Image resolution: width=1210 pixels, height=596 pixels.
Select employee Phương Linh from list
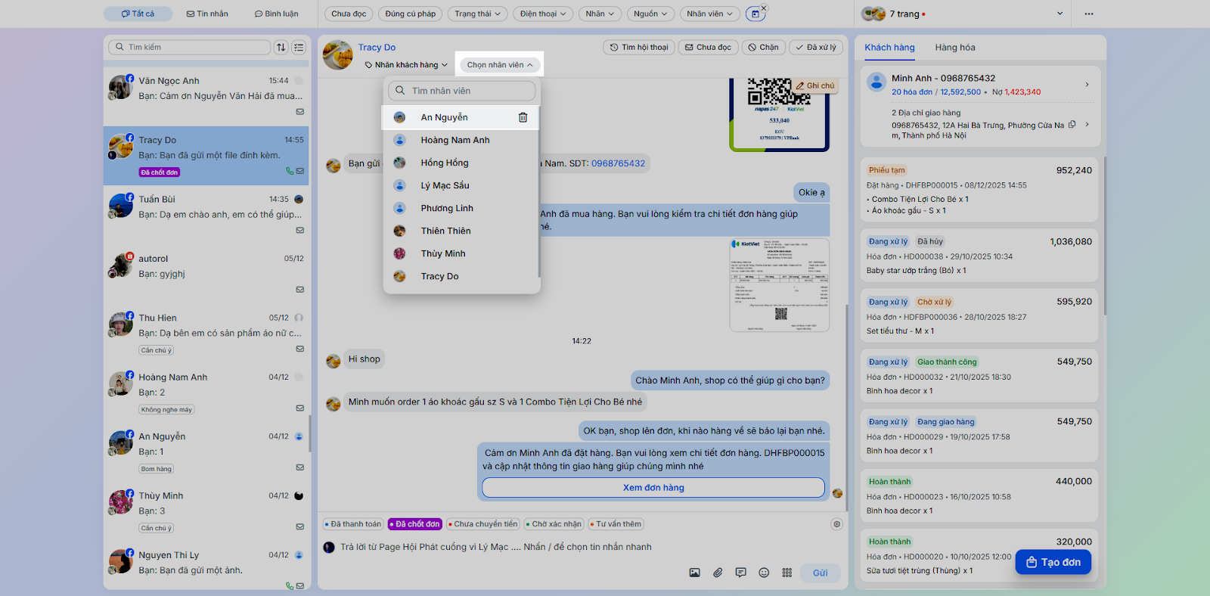pyautogui.click(x=461, y=208)
